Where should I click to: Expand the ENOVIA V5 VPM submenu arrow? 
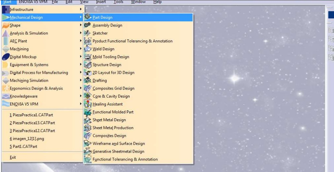(81, 104)
